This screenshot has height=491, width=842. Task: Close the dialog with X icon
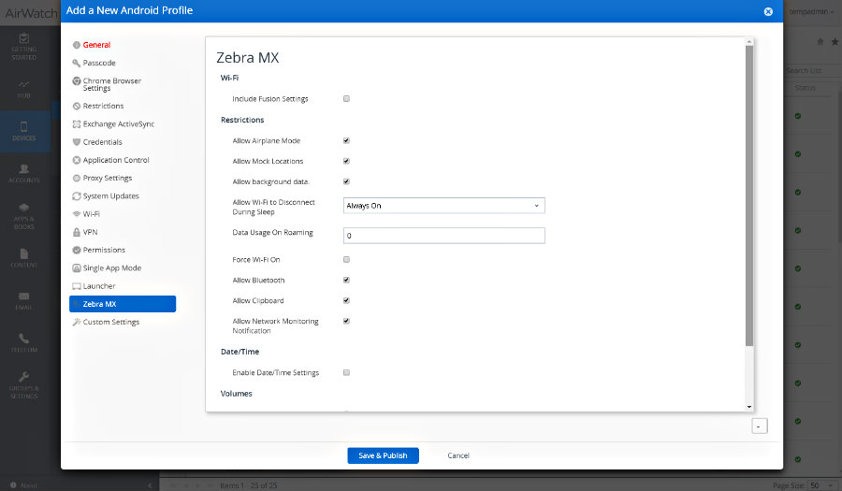click(768, 11)
